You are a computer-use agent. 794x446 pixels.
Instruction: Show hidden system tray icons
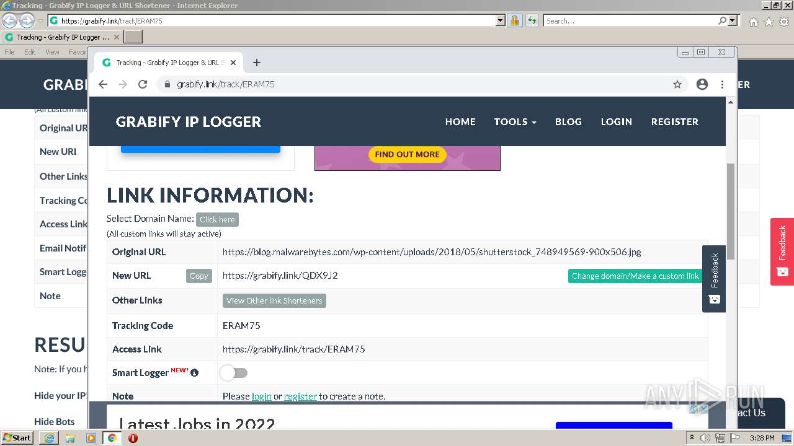[x=692, y=438]
